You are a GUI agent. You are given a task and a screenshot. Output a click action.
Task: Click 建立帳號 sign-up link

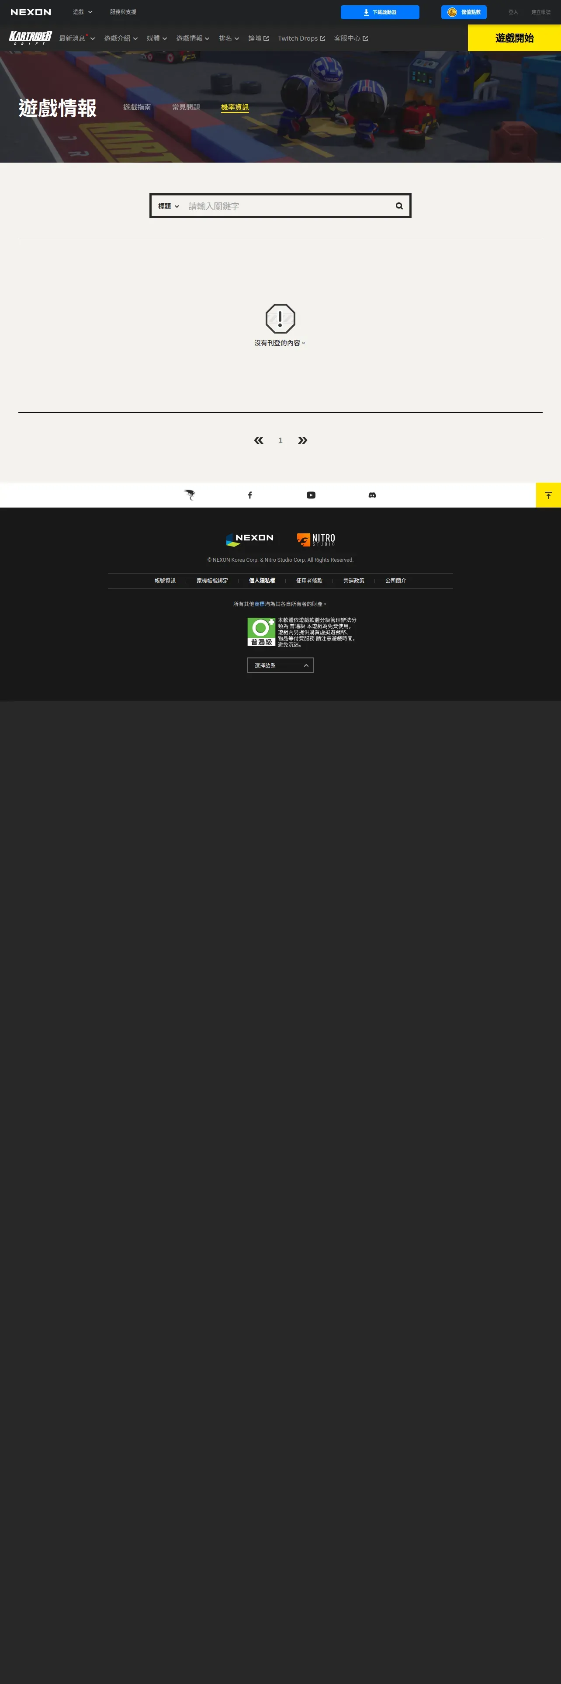(x=541, y=12)
